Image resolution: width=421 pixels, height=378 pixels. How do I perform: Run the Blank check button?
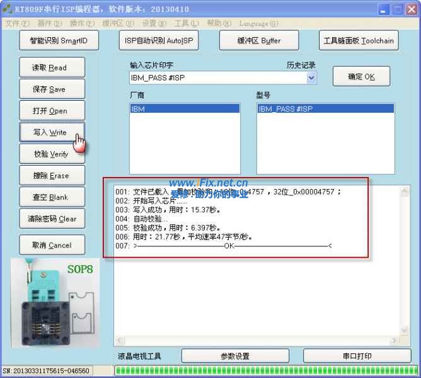click(x=50, y=197)
